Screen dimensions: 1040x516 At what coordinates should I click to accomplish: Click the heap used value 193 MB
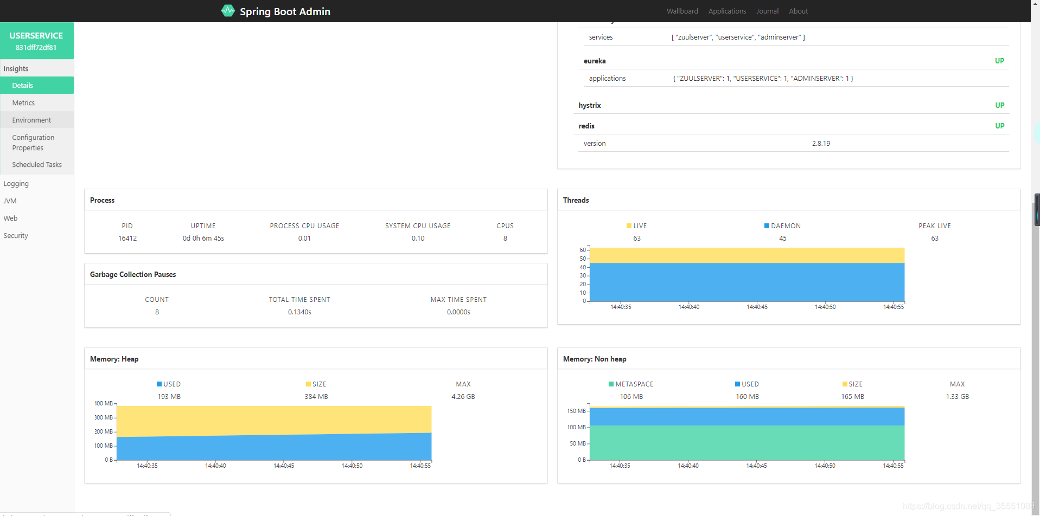[x=169, y=397]
